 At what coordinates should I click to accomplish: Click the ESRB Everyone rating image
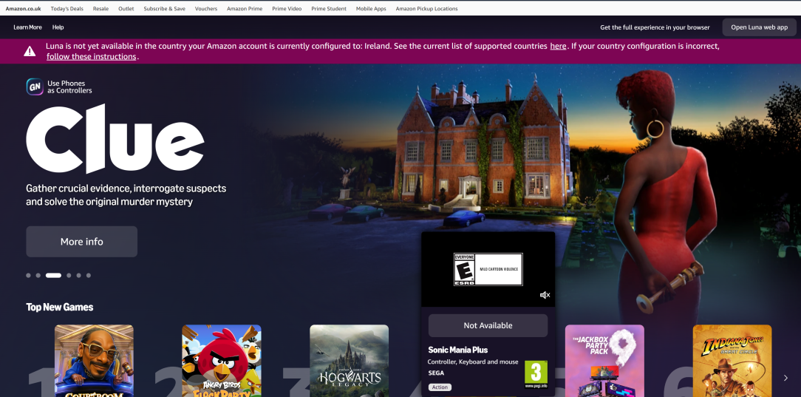488,269
